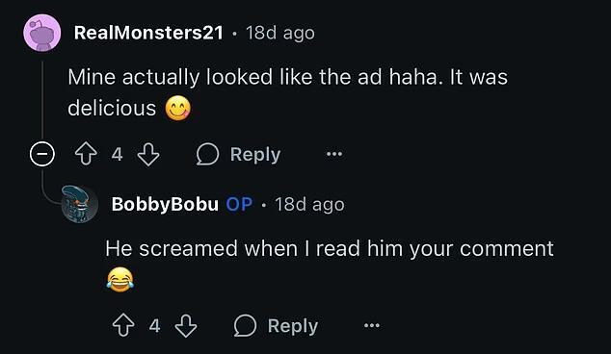Click the 18d ago timestamp beside RealMonsters21
The width and height of the screenshot is (611, 354).
pyautogui.click(x=280, y=33)
